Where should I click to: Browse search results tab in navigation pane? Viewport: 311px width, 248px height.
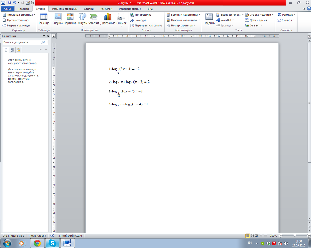[19, 50]
